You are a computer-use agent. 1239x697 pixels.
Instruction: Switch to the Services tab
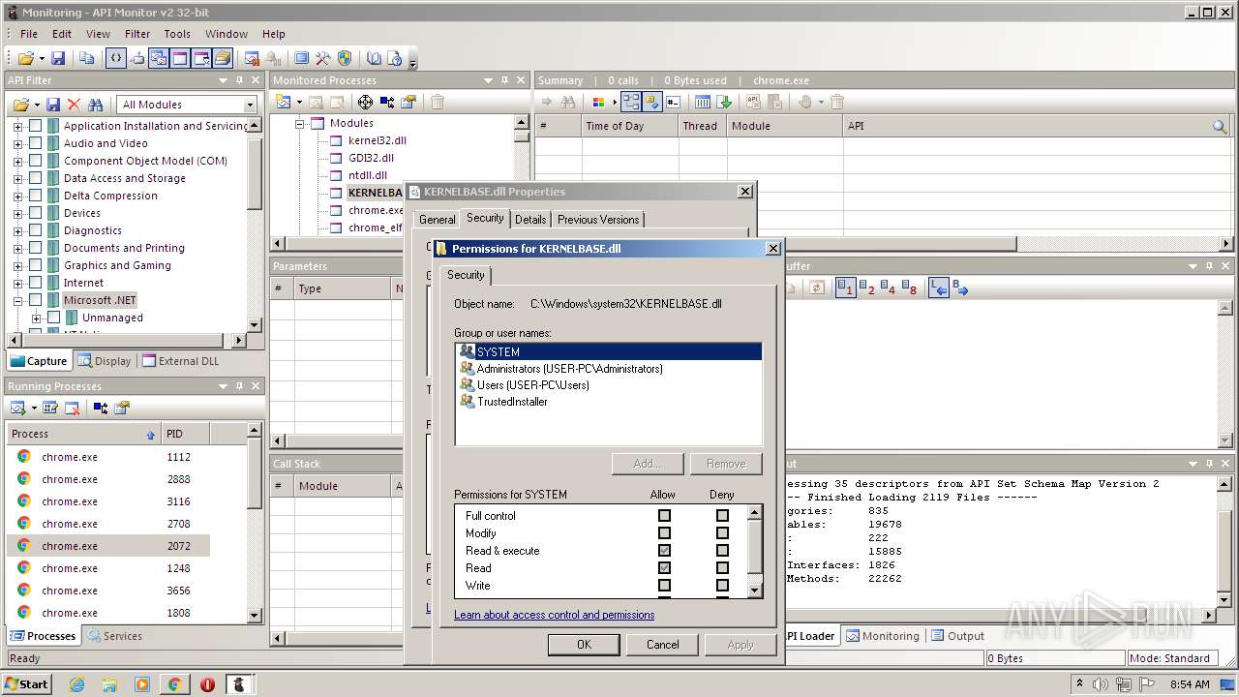(113, 636)
